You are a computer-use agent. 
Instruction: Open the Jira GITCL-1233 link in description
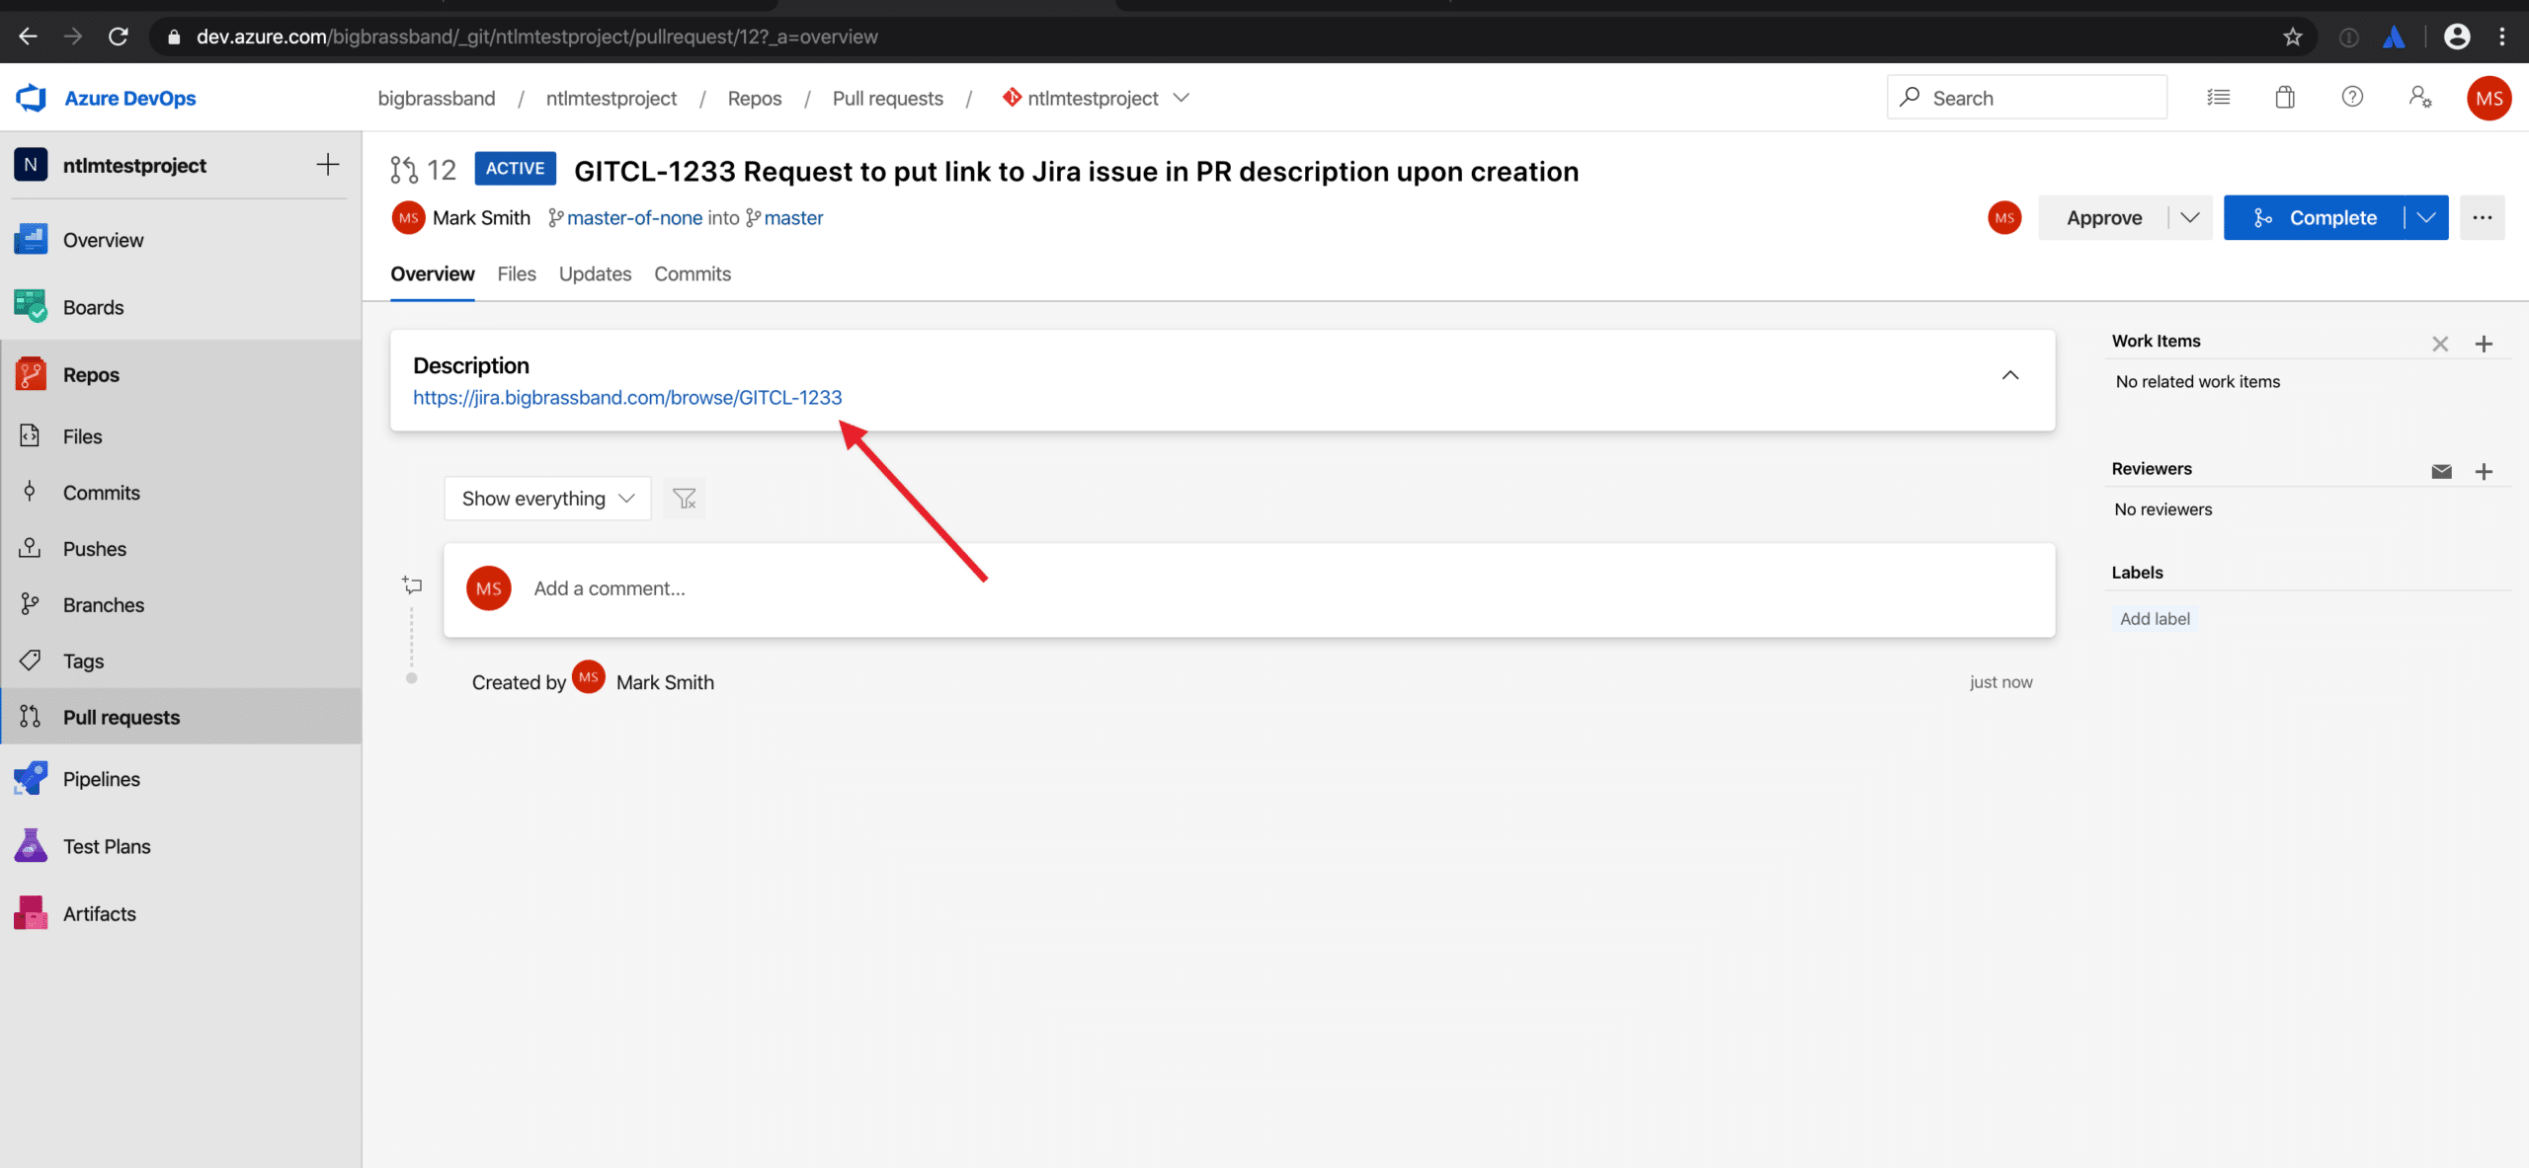(627, 397)
